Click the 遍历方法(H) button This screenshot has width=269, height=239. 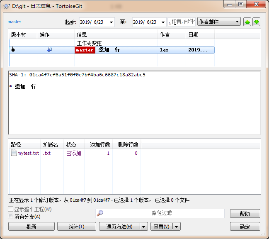coord(119,227)
